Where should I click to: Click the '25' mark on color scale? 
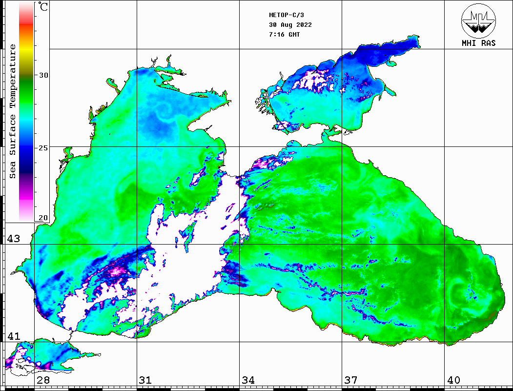point(43,148)
